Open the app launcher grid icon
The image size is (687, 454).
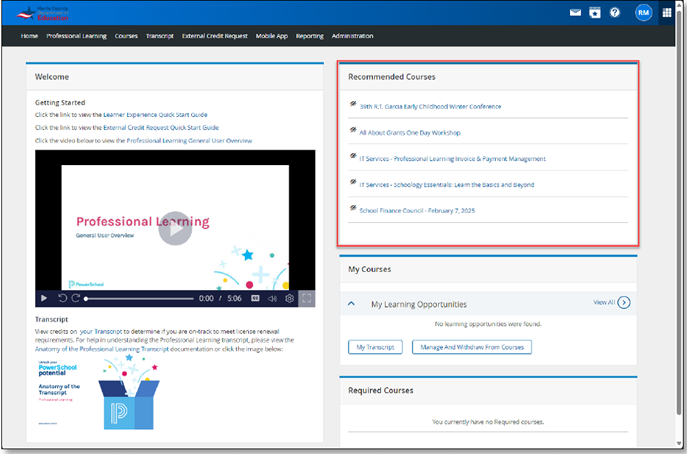tap(666, 12)
